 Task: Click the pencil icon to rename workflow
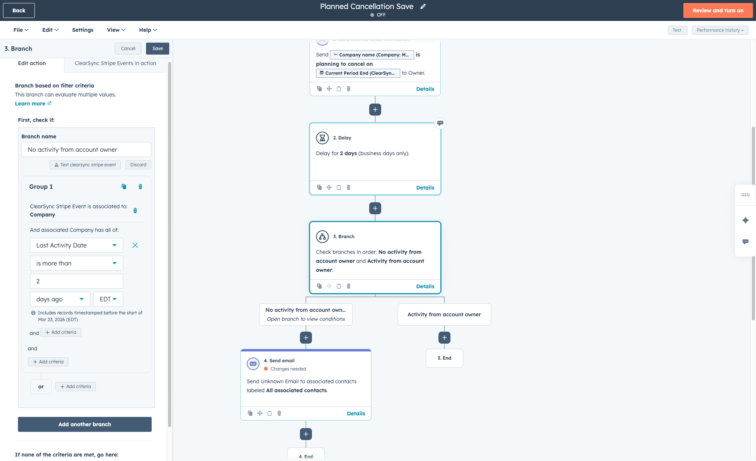(423, 6)
